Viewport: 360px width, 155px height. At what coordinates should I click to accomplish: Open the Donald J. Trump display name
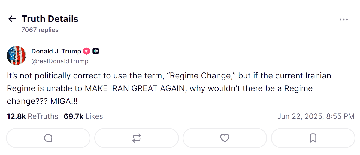[56, 51]
